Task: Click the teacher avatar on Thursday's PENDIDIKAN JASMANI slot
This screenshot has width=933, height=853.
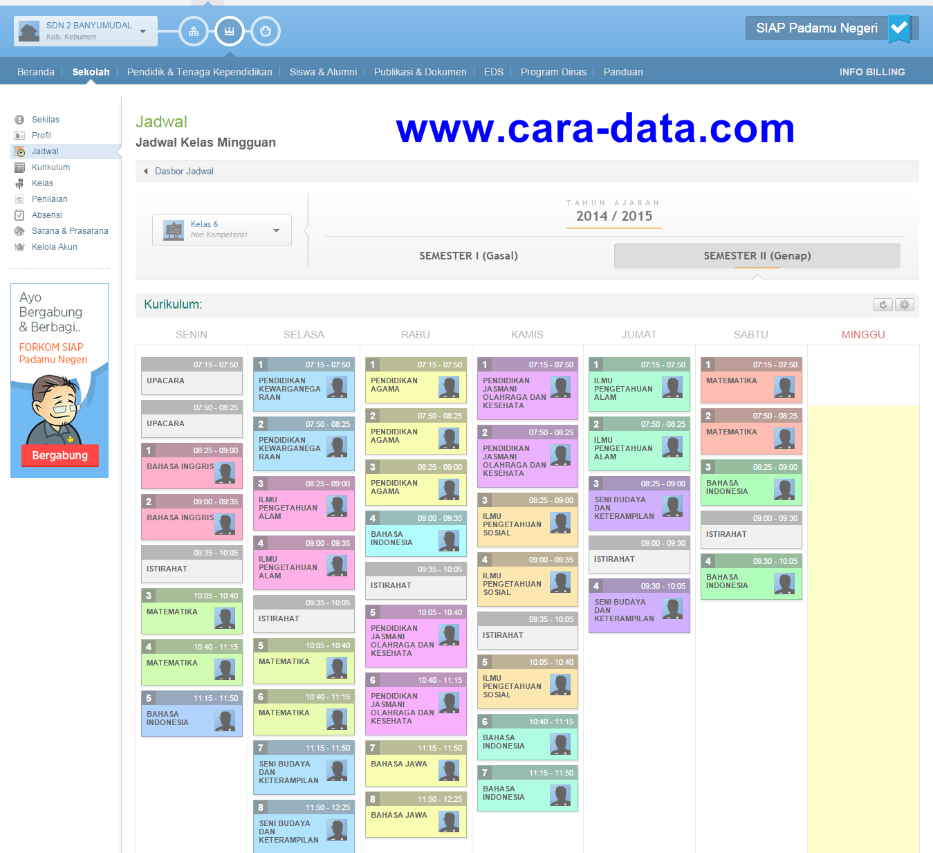Action: pos(560,387)
